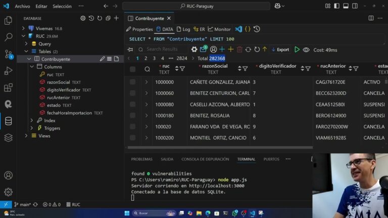Toggle the select-all checkbox in header
Image resolution: width=388 pixels, height=218 pixels.
point(133,69)
